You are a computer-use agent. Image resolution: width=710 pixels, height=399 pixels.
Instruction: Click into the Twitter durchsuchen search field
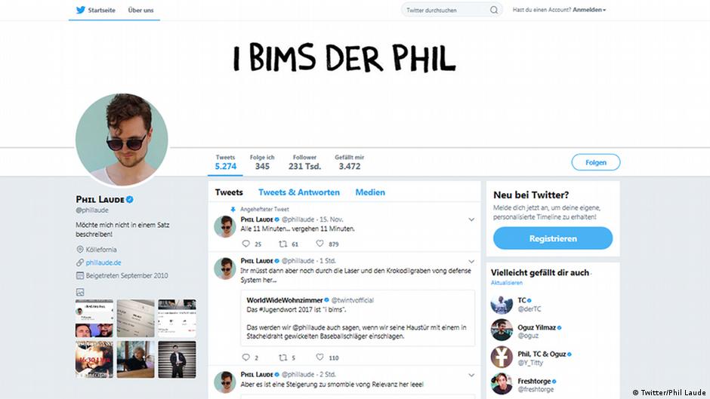(x=446, y=10)
